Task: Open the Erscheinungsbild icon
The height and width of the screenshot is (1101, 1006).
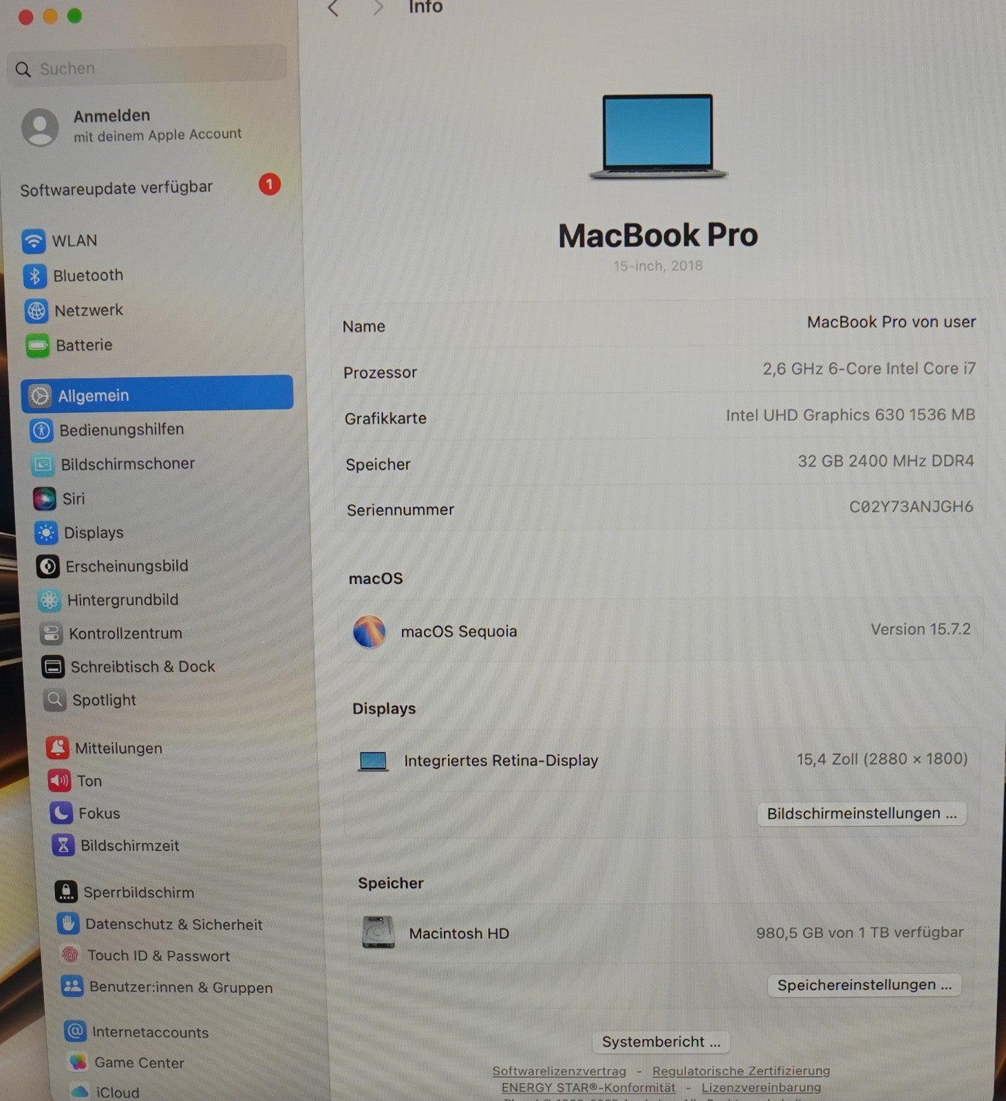Action: [x=47, y=566]
